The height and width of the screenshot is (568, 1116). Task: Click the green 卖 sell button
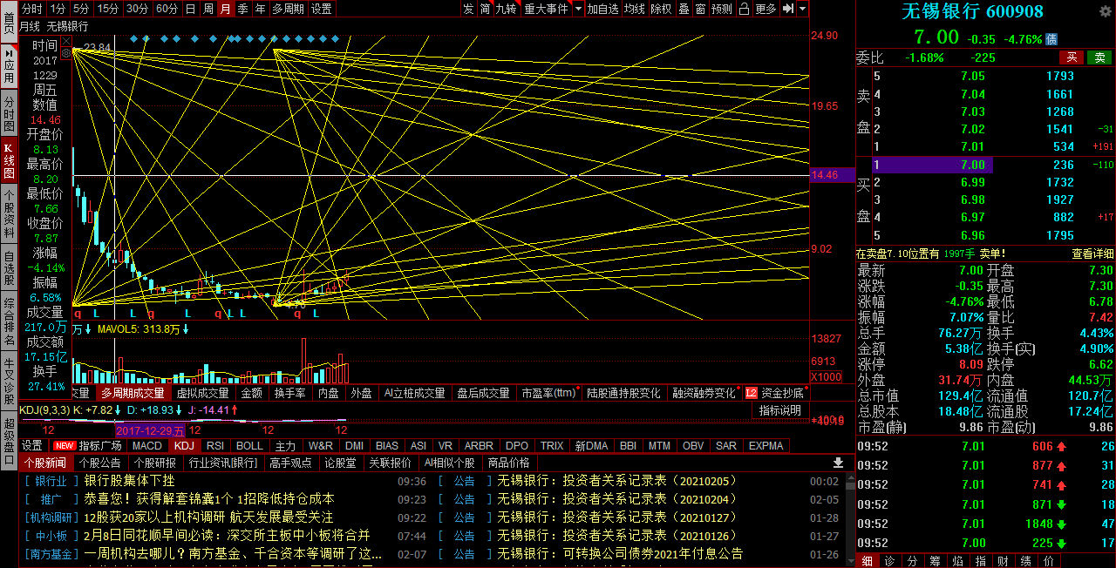(x=1099, y=57)
